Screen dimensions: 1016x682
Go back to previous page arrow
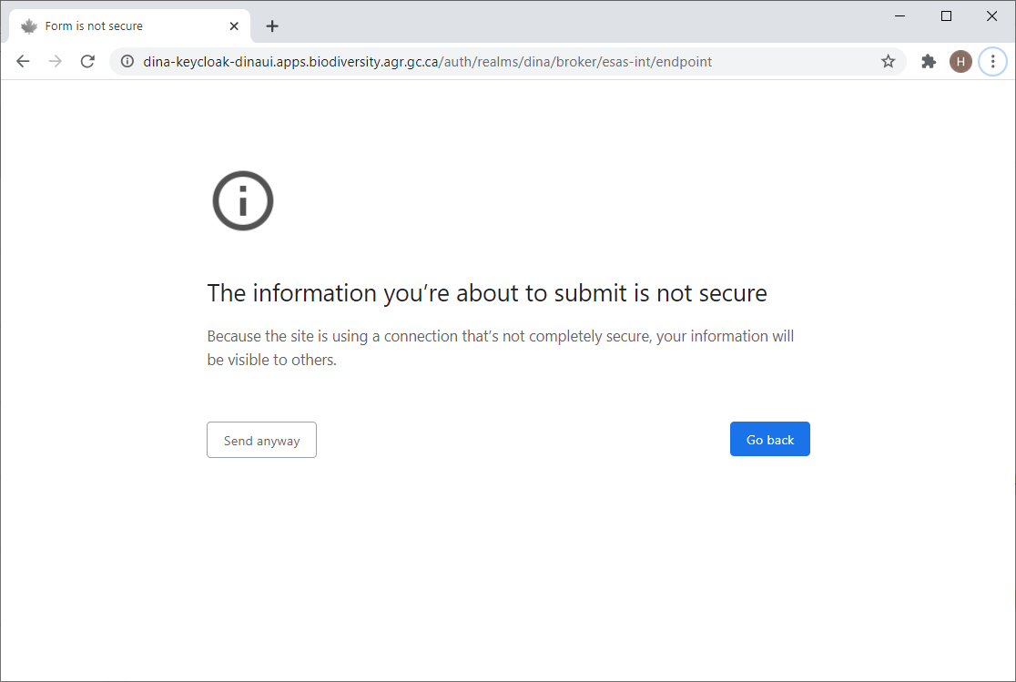point(24,62)
